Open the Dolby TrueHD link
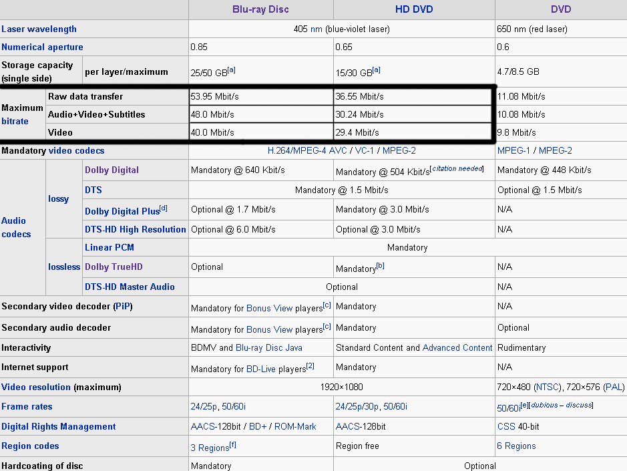This screenshot has height=471, width=627. pyautogui.click(x=114, y=267)
